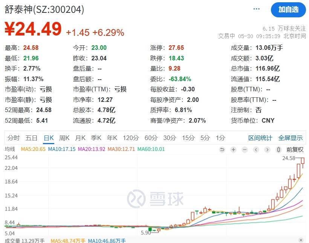Reset chart with the undo arrow icon
The width and height of the screenshot is (309, 243).
(x=222, y=150)
